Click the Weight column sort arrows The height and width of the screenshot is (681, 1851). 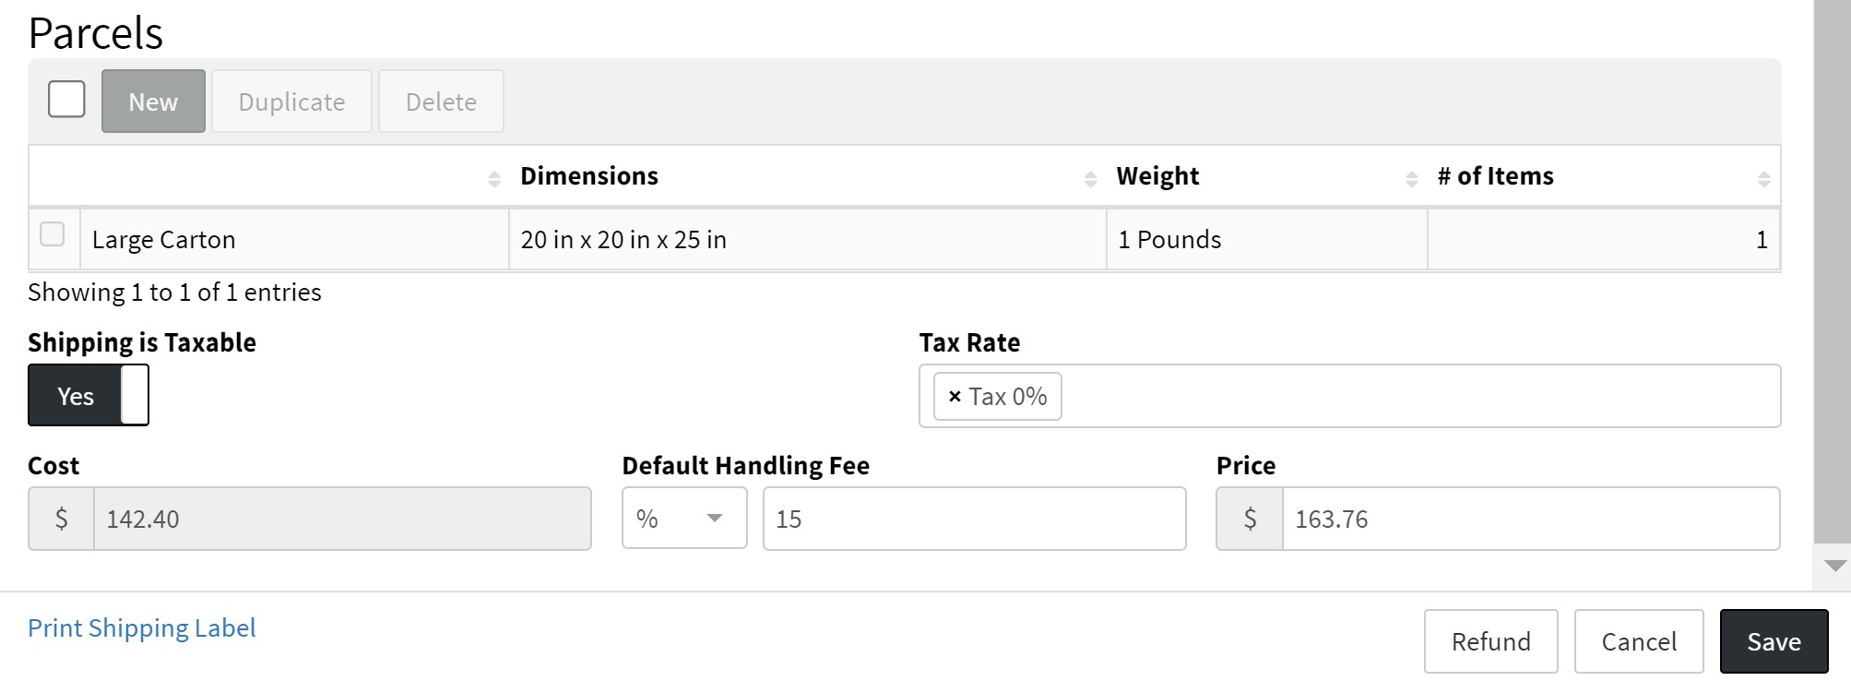point(1411,178)
